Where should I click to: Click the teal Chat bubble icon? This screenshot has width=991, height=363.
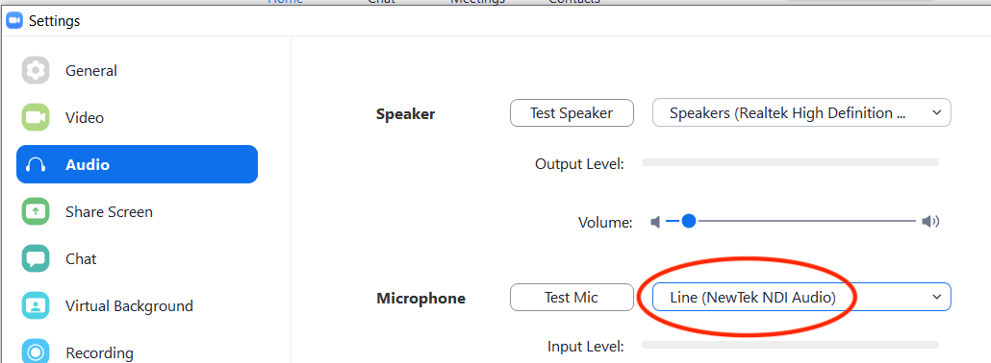tap(36, 259)
